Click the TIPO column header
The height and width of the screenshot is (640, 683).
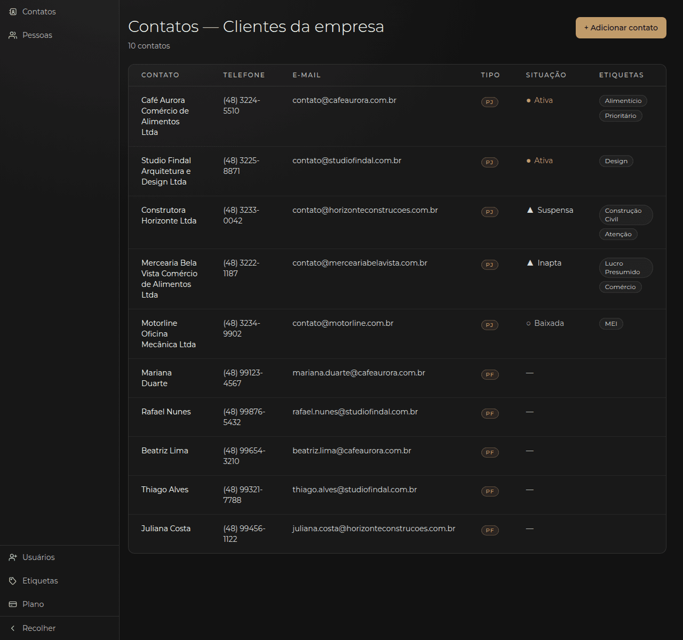pyautogui.click(x=490, y=75)
